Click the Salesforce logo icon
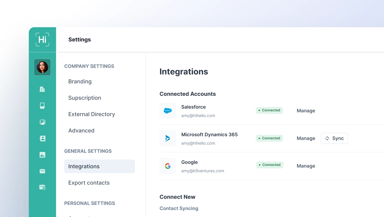Viewport: 384px width, 217px height. (168, 111)
